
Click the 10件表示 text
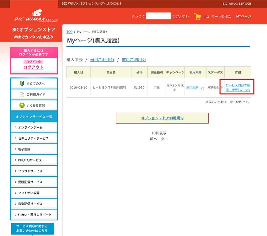coord(159,133)
